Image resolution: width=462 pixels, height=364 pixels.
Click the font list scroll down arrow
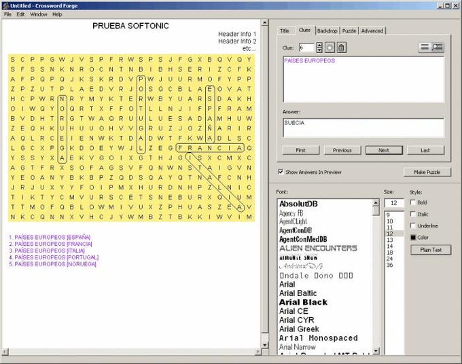(x=376, y=350)
